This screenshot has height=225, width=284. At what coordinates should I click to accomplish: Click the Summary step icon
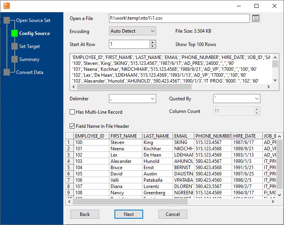tap(15, 59)
